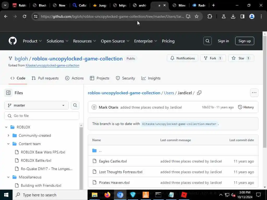Click Chrome Labs flask icon
The width and height of the screenshot is (267, 200).
point(223,16)
